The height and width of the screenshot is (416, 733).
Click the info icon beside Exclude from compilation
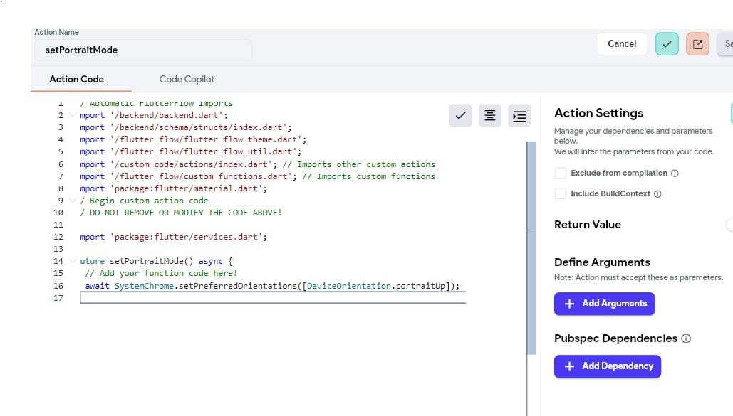pos(675,174)
